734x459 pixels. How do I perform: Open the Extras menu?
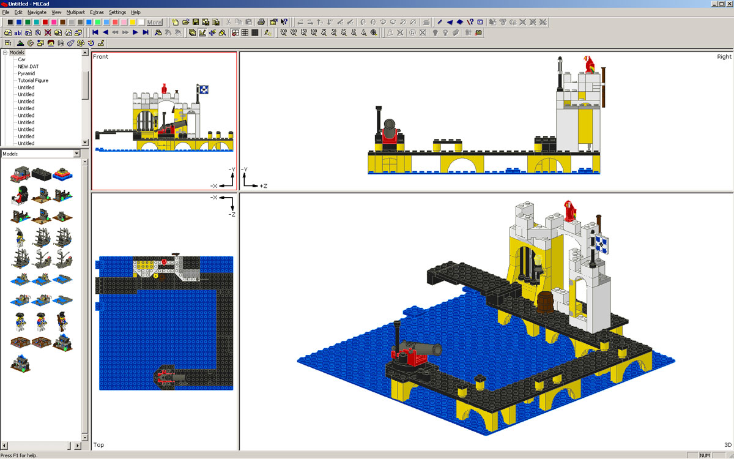point(96,12)
